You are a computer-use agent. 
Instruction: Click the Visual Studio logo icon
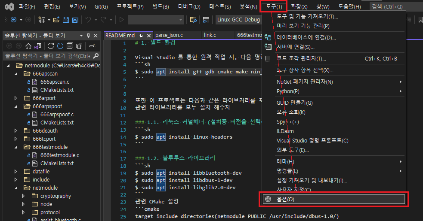9,7
